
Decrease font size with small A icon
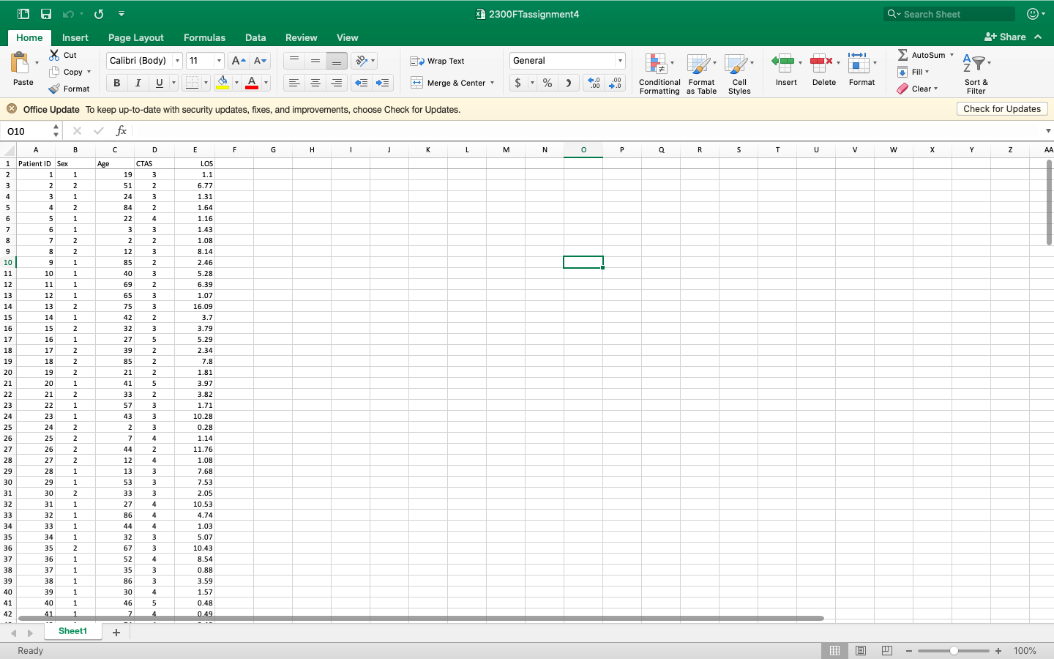point(260,61)
